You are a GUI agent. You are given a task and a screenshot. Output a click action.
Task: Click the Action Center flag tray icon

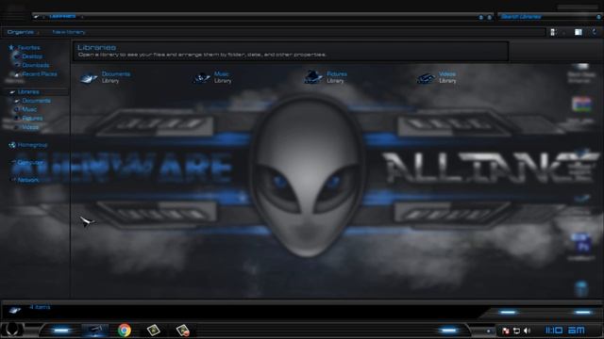pos(506,331)
